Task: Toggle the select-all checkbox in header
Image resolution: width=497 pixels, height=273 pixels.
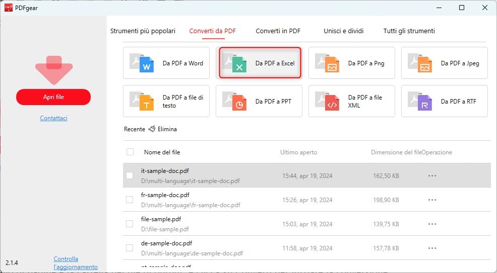Action: click(x=130, y=152)
